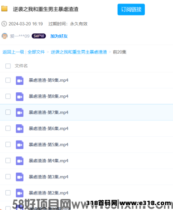This screenshot has width=173, height=210.
Task: Click the SVIP10 badge
Action: pos(39,36)
